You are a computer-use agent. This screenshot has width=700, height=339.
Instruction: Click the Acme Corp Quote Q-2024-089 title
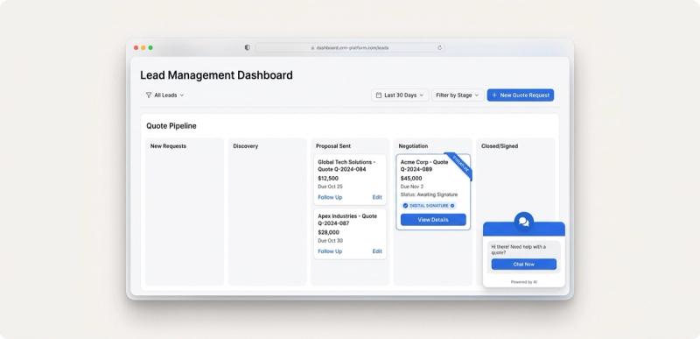coord(424,166)
